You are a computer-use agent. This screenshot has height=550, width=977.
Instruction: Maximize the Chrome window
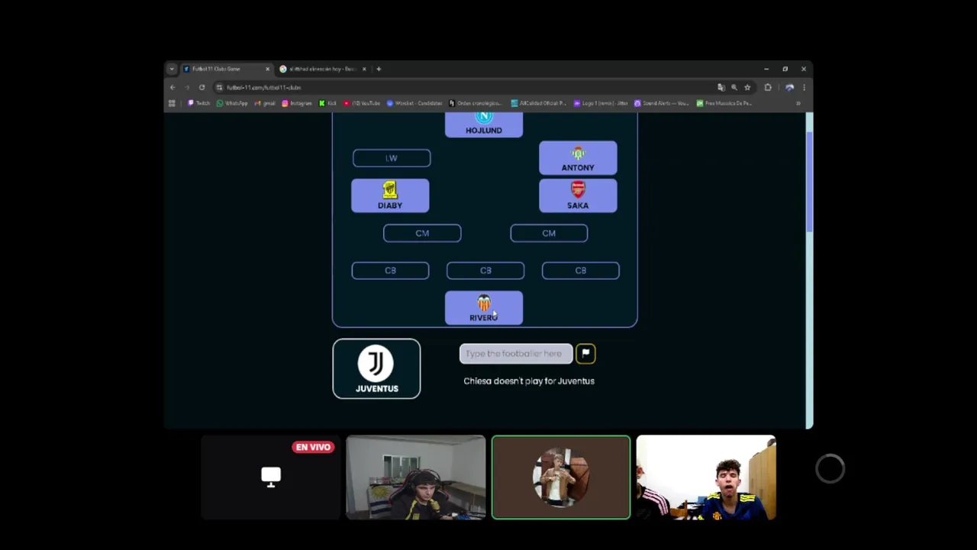pyautogui.click(x=785, y=69)
